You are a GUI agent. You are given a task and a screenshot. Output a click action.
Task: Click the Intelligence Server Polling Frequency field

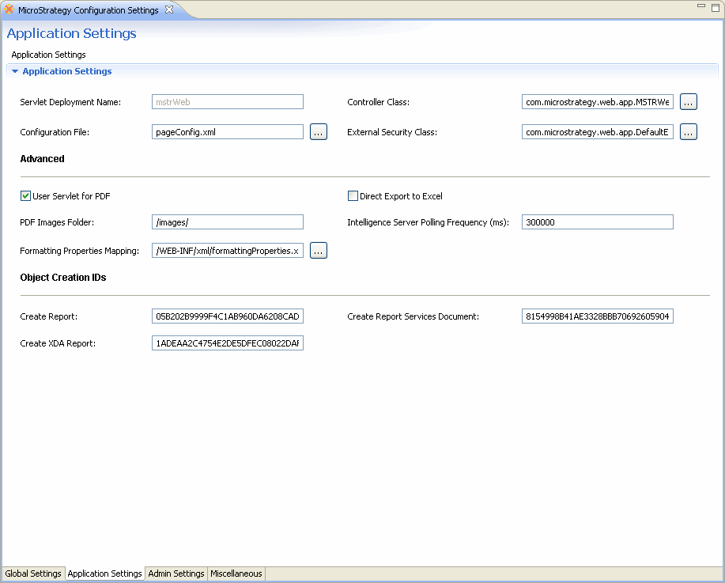598,222
